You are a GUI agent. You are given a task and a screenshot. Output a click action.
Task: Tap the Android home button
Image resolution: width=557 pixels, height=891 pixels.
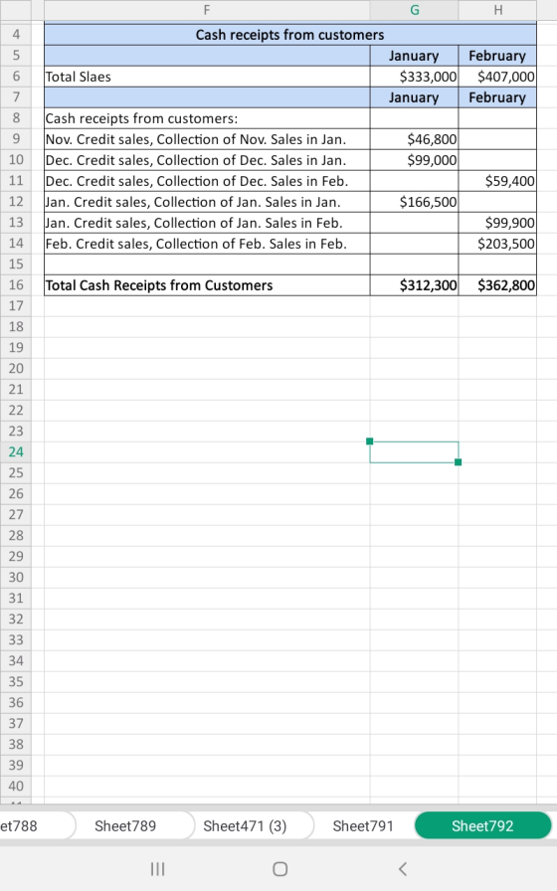click(279, 869)
